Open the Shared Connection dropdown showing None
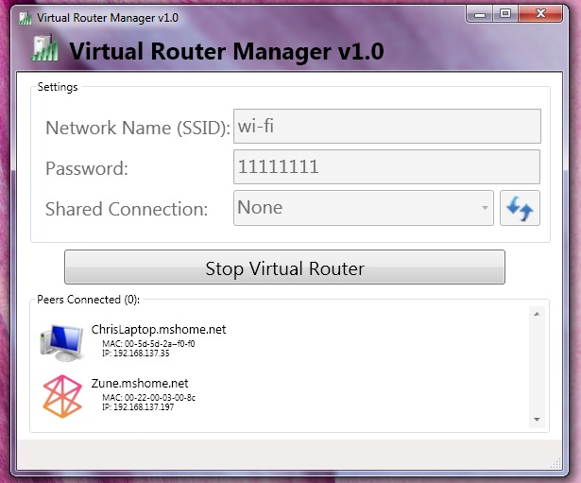The height and width of the screenshot is (483, 581). click(364, 208)
